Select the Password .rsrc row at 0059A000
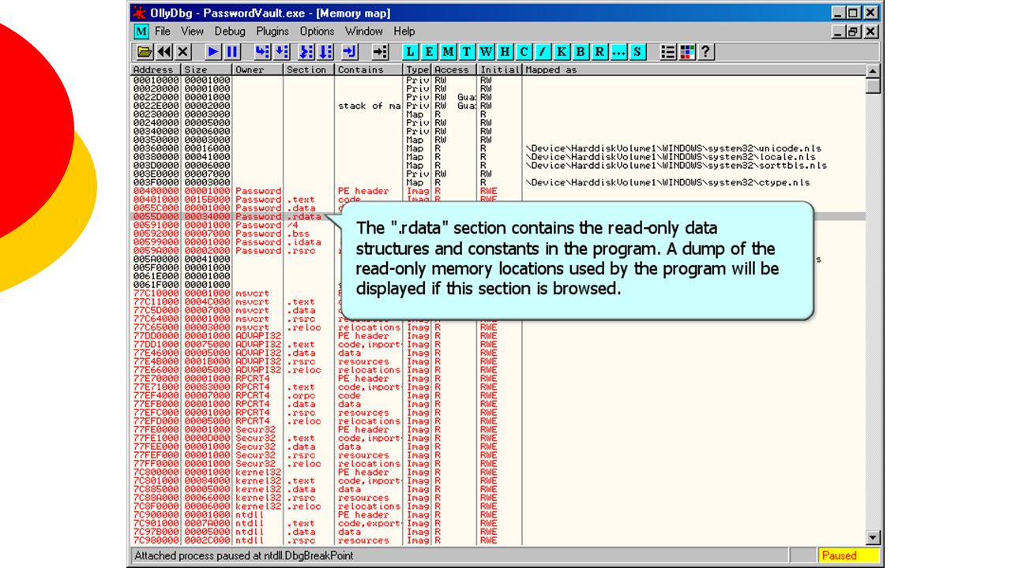Image resolution: width=1011 pixels, height=568 pixels. point(498,251)
